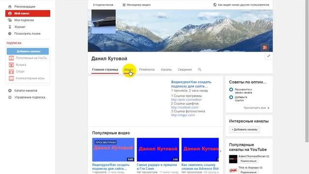This screenshot has width=309, height=174.
Task: Click the Спорт channel icon
Action: (x=11, y=72)
